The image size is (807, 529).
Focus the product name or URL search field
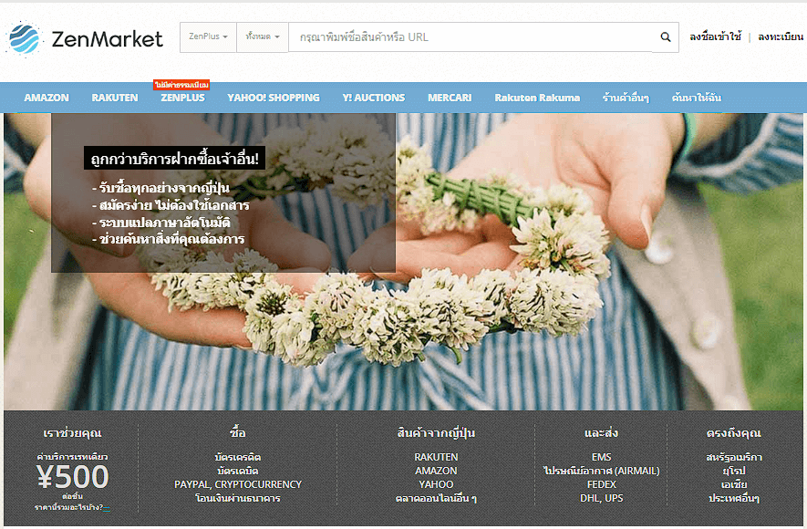(471, 37)
